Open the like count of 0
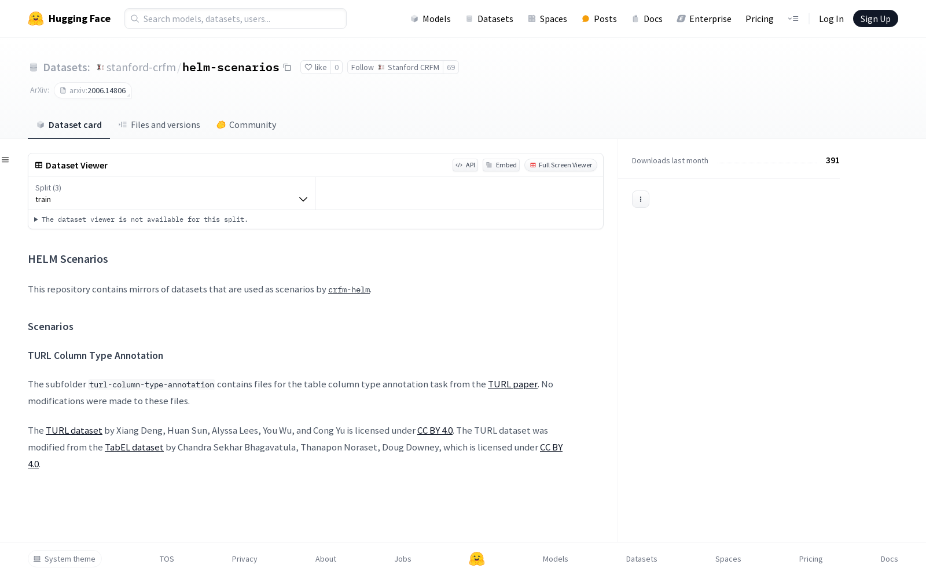Viewport: 926px width, 579px height. pyautogui.click(x=337, y=67)
